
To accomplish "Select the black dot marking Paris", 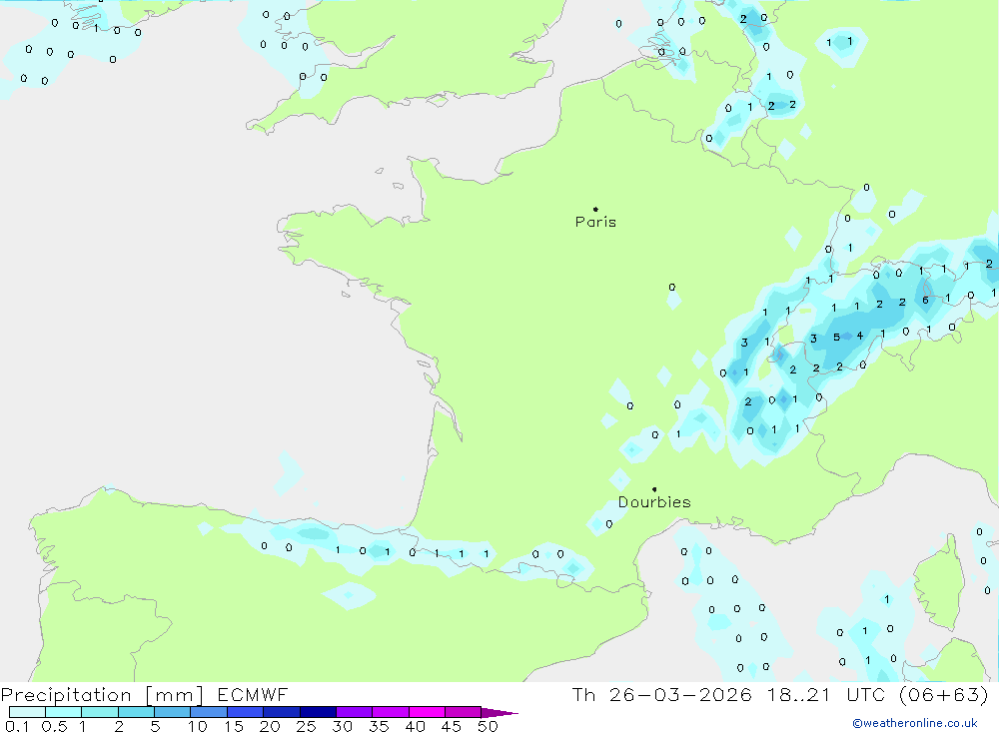I will coord(595,209).
